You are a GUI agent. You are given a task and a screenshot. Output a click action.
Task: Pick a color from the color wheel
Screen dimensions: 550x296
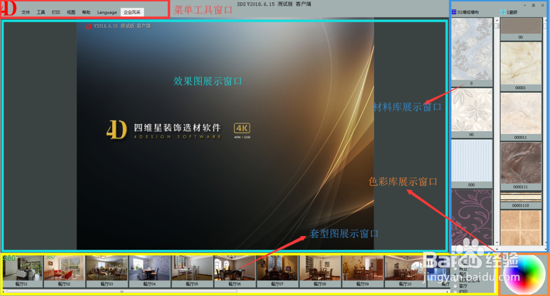(x=524, y=274)
